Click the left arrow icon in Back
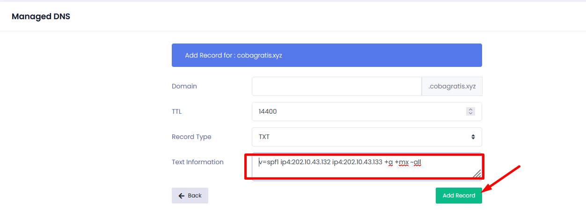The image size is (586, 211). pos(182,196)
